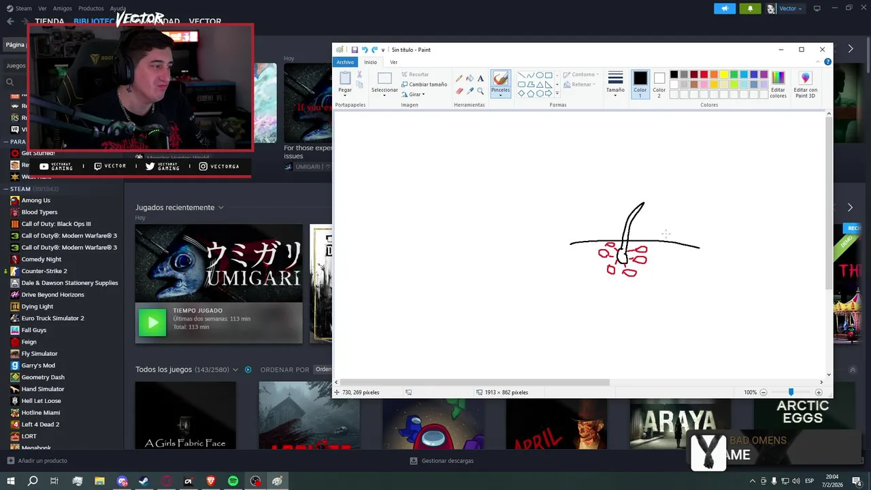
Task: Open A Girls Fabric Face game thumbnail
Action: point(185,416)
